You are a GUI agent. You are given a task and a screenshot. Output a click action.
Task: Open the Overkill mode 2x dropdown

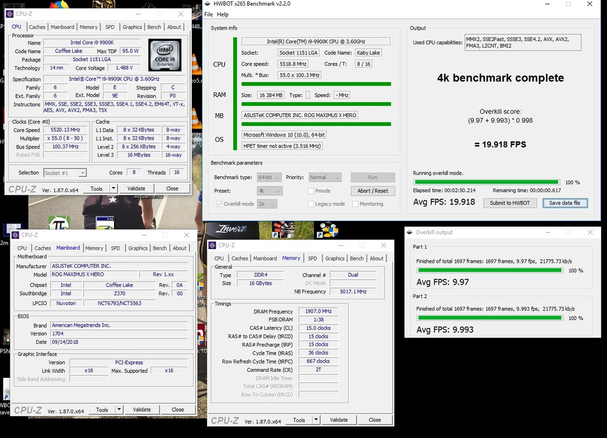coord(267,204)
